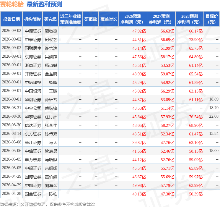Click the 数据来源 disclaimer footer text
Screen dimensions: 220x207
48,204
